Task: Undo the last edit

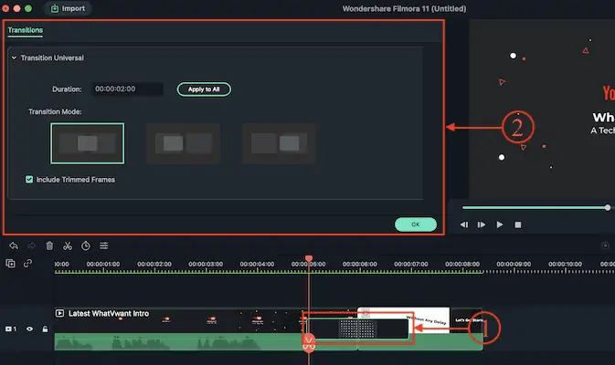Action: [x=14, y=246]
